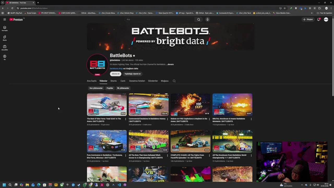This screenshot has height=188, width=334.
Task: Select the 'Popüler' filter chip
Action: pyautogui.click(x=110, y=88)
